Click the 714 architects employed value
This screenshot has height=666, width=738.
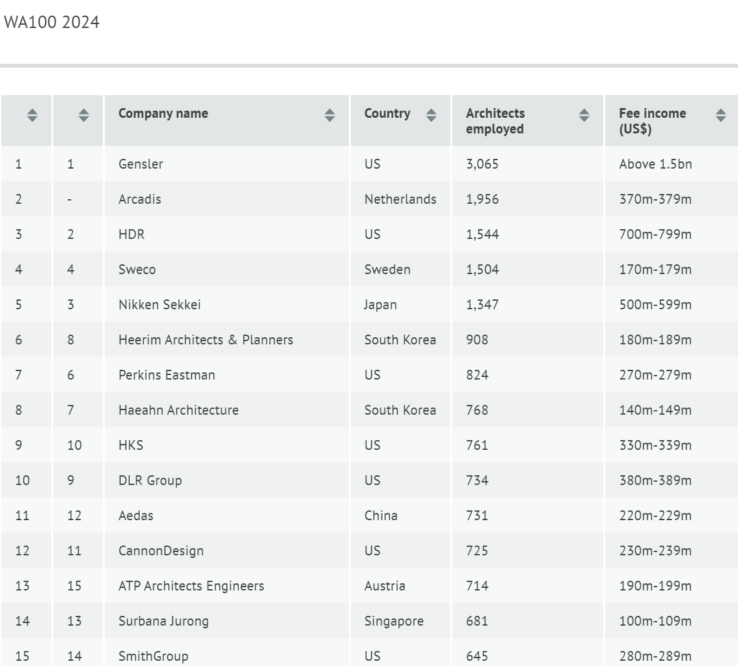pyautogui.click(x=477, y=585)
